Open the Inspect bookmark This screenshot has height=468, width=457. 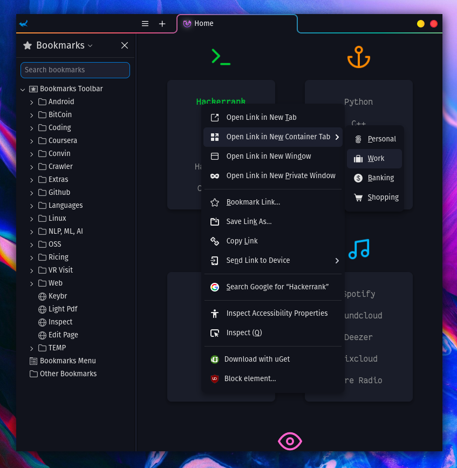point(60,322)
